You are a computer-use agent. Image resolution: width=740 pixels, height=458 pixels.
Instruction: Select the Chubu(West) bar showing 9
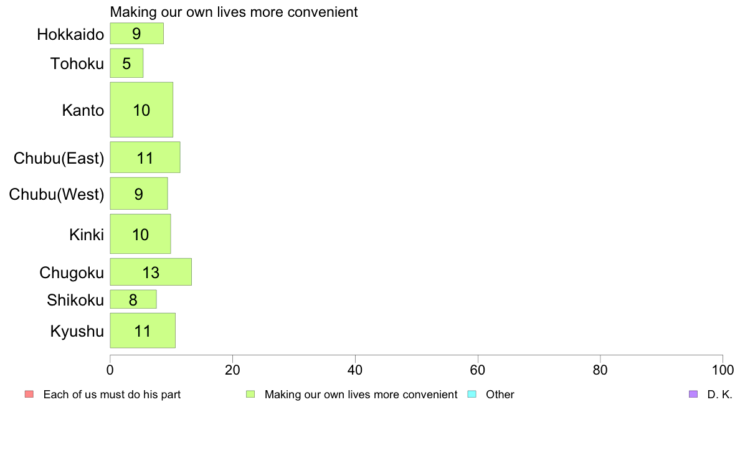[x=139, y=194]
